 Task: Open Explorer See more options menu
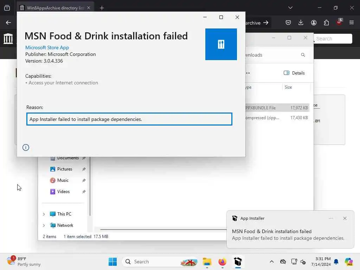[248, 73]
